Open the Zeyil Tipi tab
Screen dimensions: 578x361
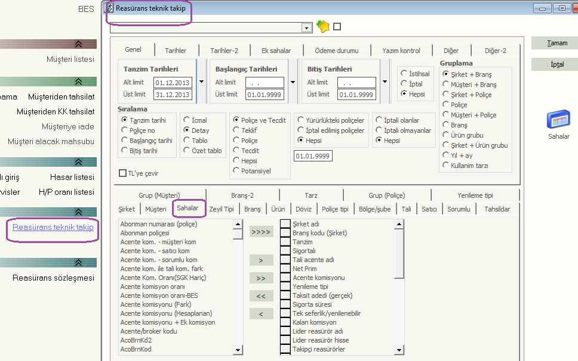point(222,209)
